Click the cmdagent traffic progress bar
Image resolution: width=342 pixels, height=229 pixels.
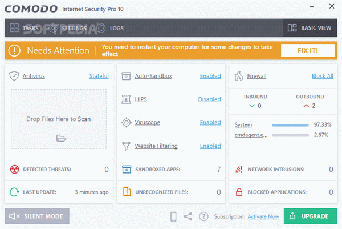291,135
